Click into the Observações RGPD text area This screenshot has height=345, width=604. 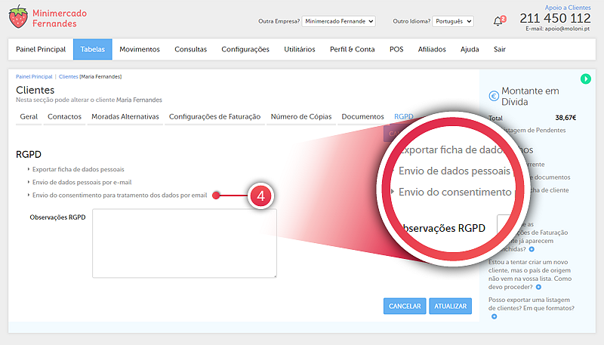[x=184, y=243]
